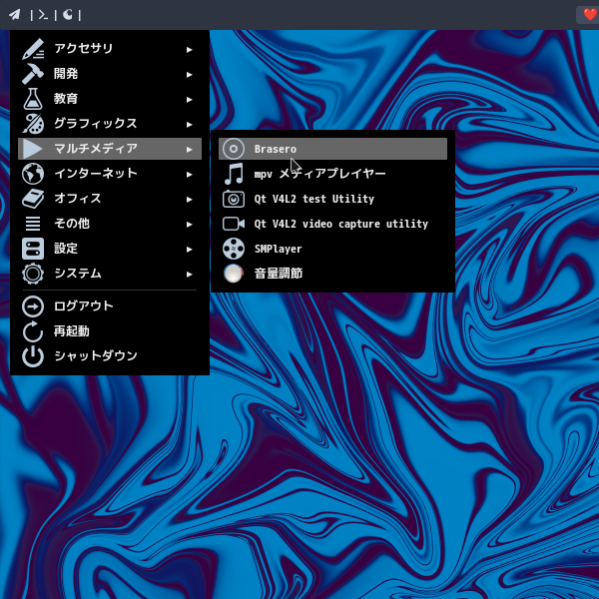The image size is (599, 599).
Task: Click the flask icon beside 教育
Action: (33, 99)
